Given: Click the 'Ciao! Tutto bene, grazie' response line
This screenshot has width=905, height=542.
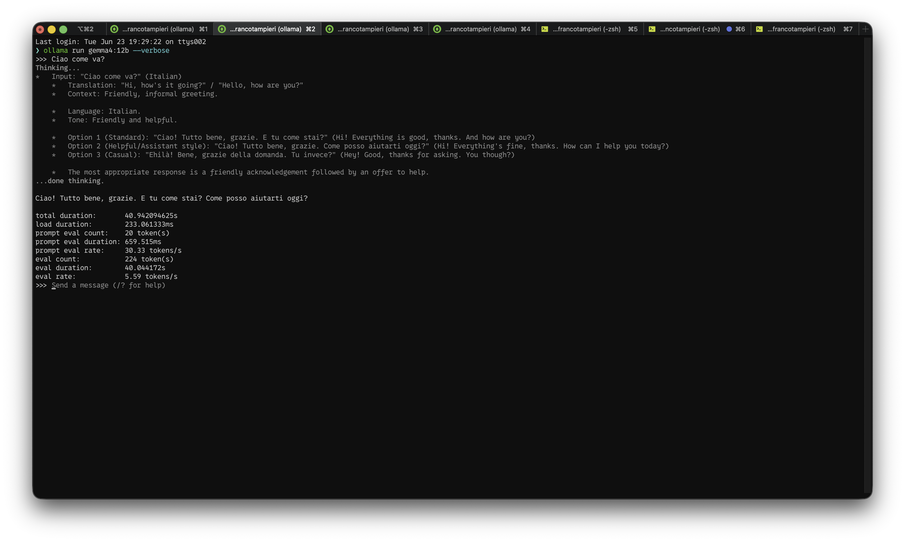Looking at the screenshot, I should coord(171,198).
